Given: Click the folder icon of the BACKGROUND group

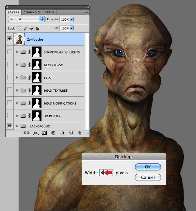Looking at the screenshot, I should (x=23, y=126).
